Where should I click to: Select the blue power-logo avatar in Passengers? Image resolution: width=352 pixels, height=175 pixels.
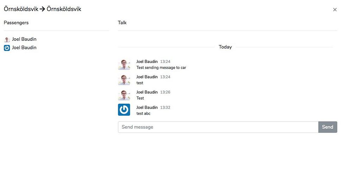7,48
